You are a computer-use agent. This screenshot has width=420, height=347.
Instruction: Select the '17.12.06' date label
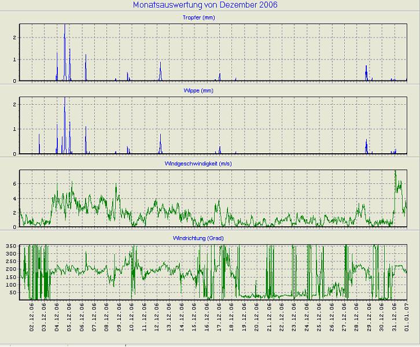(x=220, y=319)
